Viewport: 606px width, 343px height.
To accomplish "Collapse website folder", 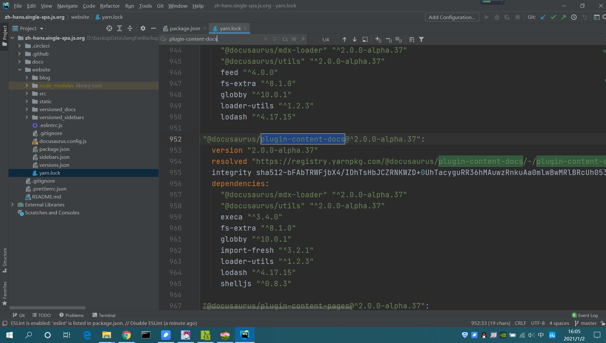I will (20, 70).
